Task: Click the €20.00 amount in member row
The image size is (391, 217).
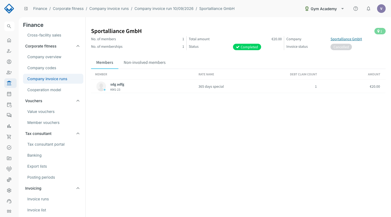Action: point(375,87)
